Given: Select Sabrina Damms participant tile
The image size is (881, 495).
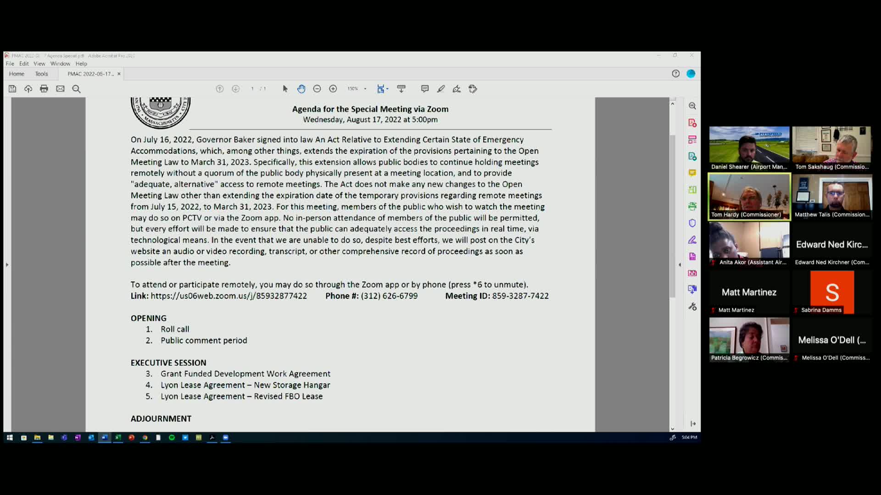Looking at the screenshot, I should coord(832,292).
